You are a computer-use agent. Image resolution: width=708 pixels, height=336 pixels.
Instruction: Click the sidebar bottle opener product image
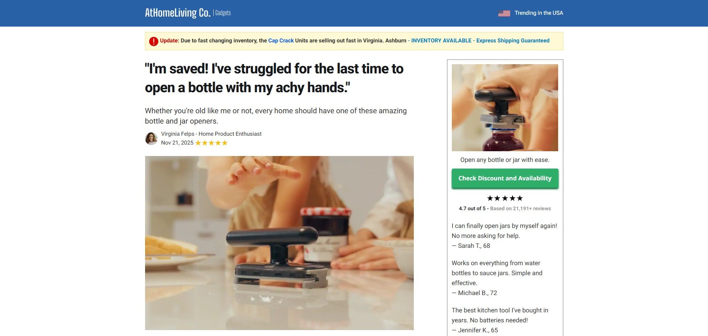point(505,108)
